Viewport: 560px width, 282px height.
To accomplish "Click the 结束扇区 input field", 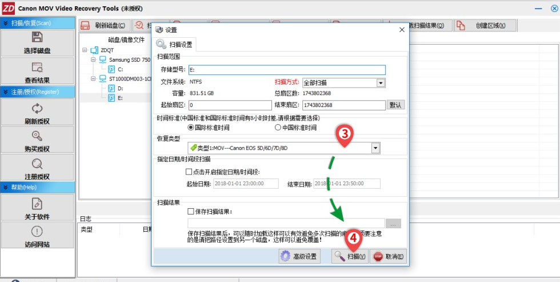I will click(343, 105).
